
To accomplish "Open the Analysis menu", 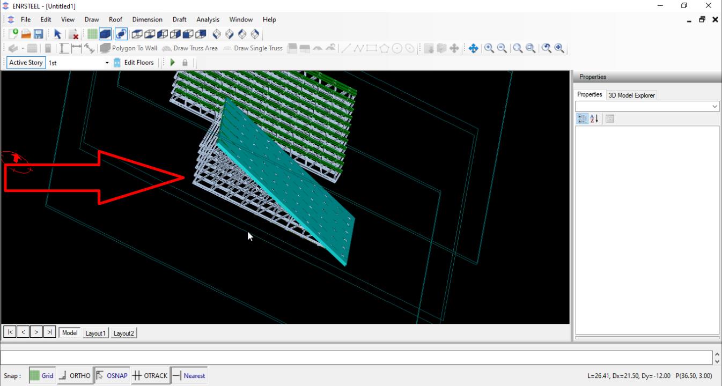I will pyautogui.click(x=208, y=19).
